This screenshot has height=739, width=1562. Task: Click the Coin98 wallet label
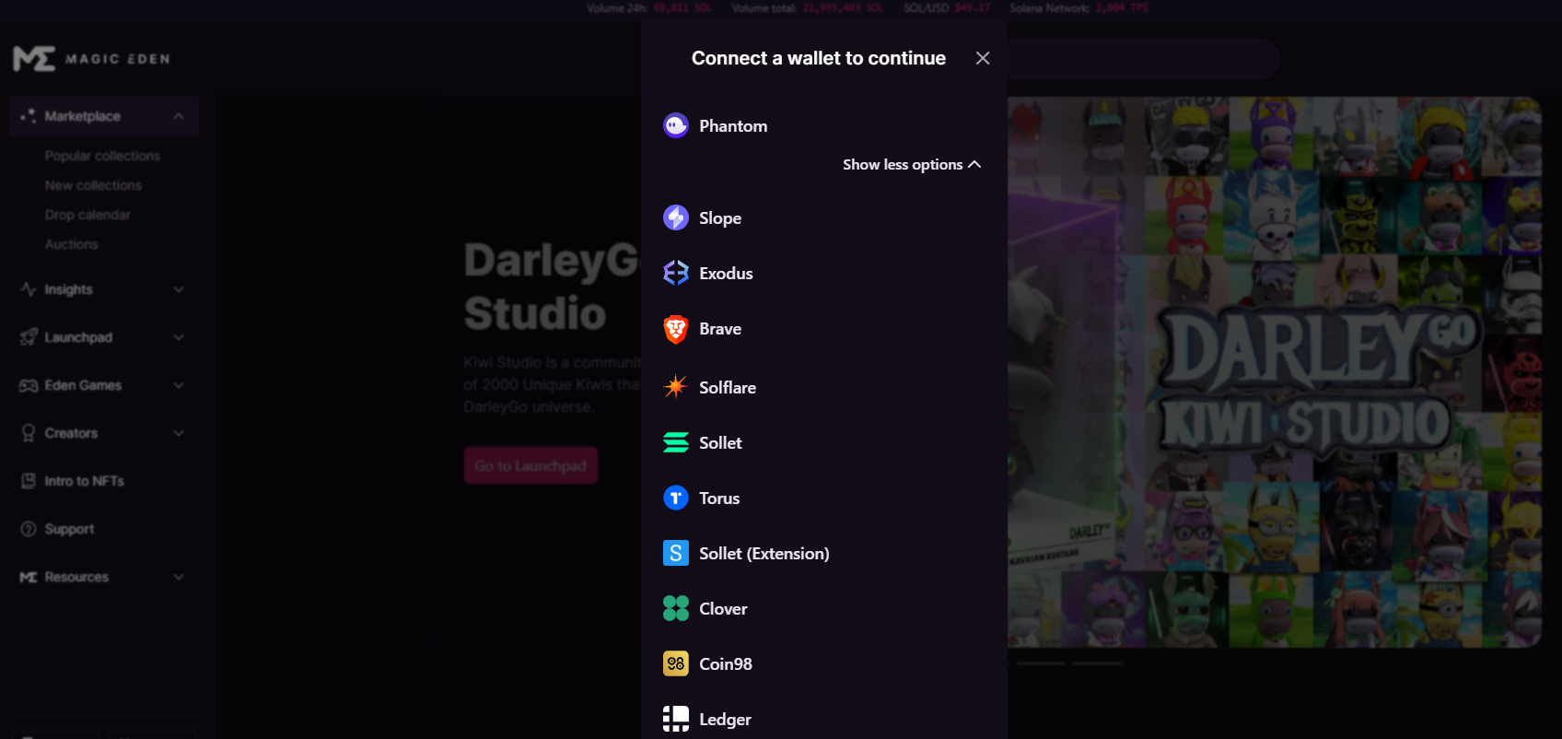pos(726,664)
